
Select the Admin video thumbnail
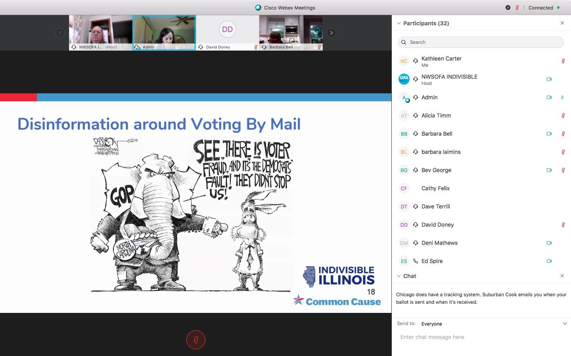(164, 33)
